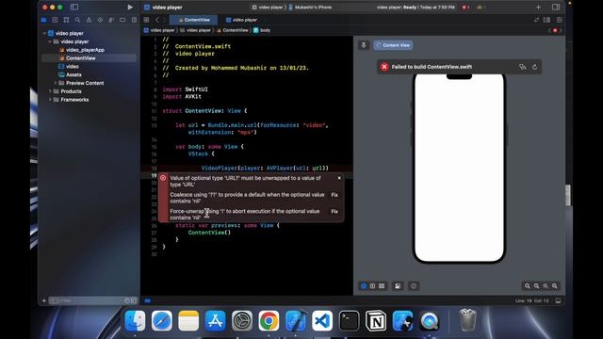Apply Fix for force-unwrap using '!'
Screen dimensions: 603x339
pos(334,211)
